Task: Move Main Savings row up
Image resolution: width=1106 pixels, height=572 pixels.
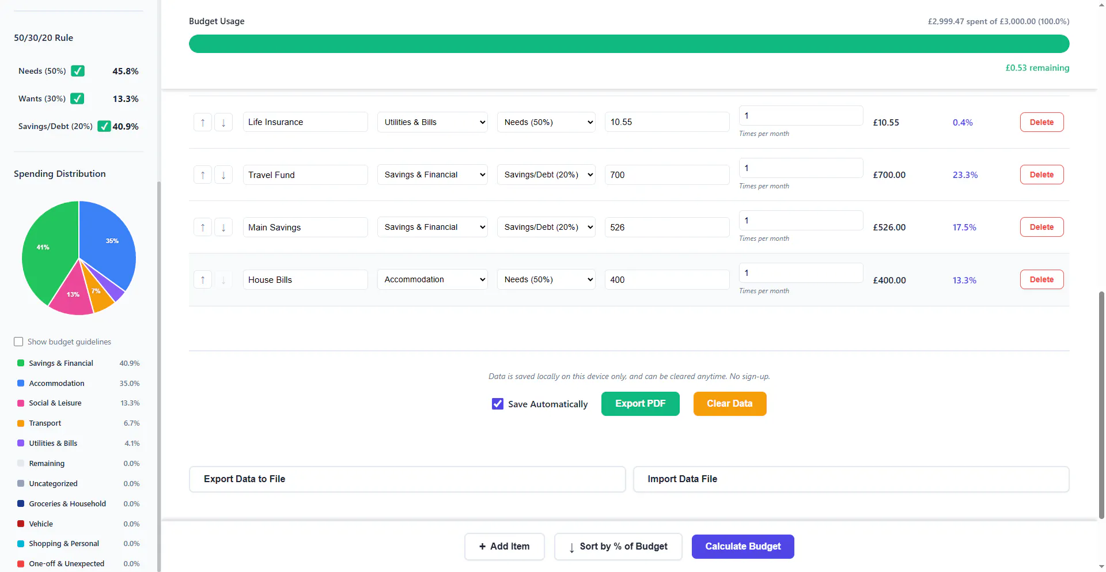Action: (203, 227)
